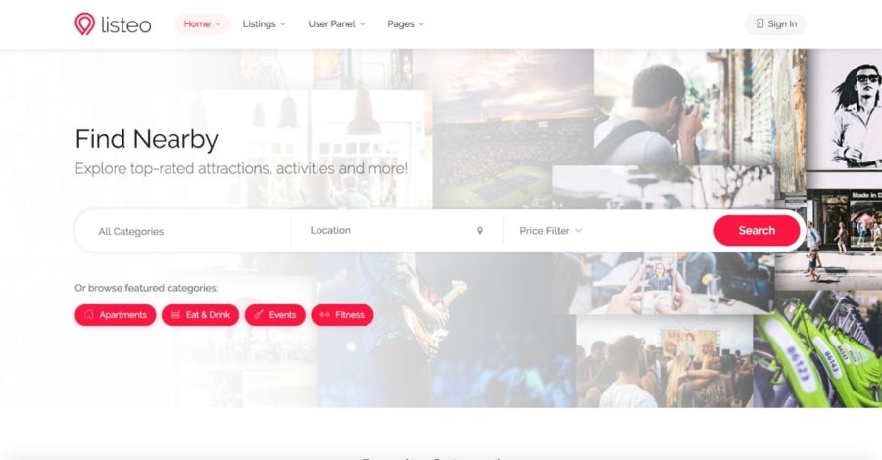
Task: Click the sign-in door icon
Action: (x=759, y=23)
